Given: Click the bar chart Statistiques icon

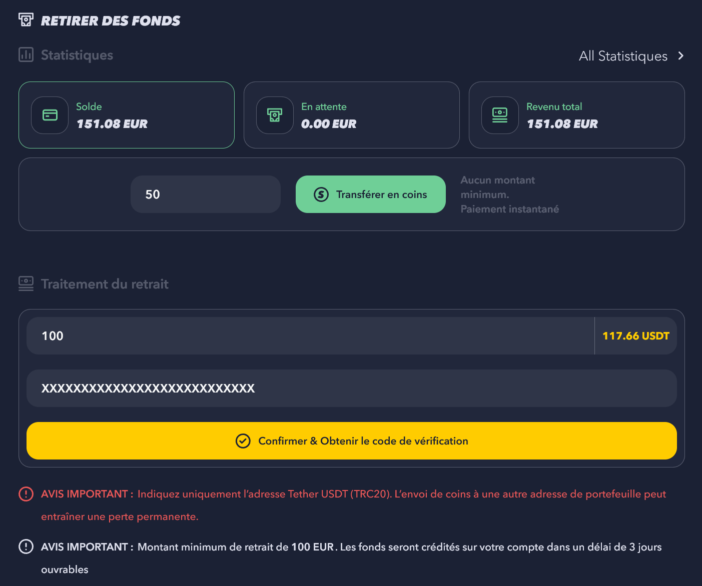Looking at the screenshot, I should click(26, 54).
